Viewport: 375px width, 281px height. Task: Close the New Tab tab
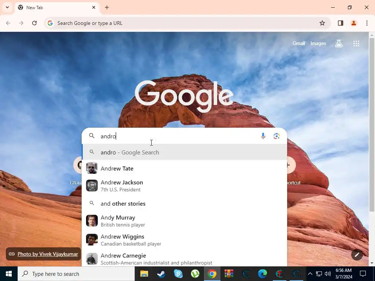coord(94,7)
